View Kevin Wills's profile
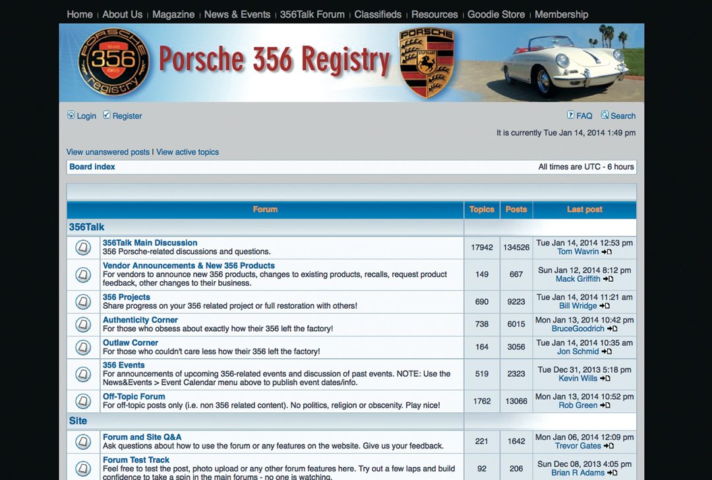 (578, 379)
